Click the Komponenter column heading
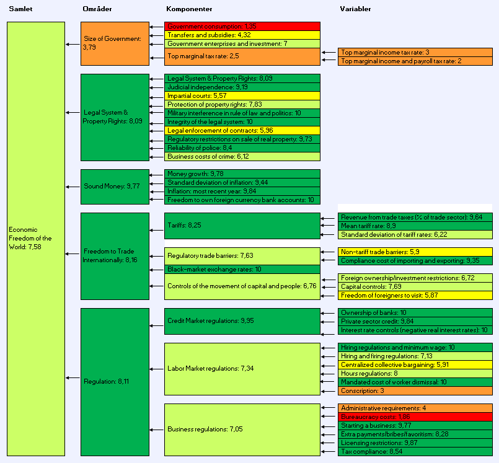The width and height of the screenshot is (499, 463). (189, 9)
